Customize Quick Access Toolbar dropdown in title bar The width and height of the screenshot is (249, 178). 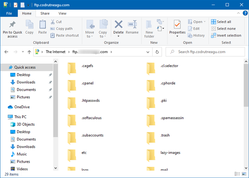(x=28, y=5)
